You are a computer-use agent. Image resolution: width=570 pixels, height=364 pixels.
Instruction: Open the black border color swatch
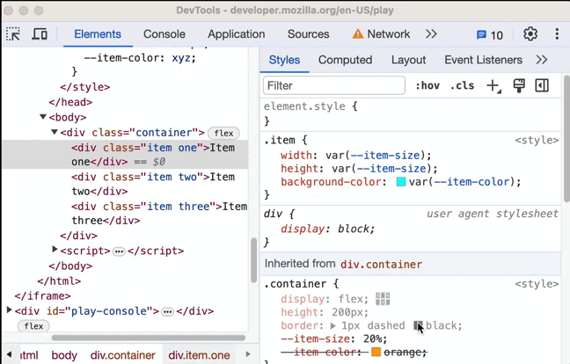click(418, 325)
